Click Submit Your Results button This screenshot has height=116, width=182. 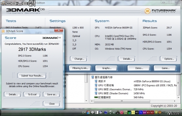pyautogui.click(x=32, y=76)
